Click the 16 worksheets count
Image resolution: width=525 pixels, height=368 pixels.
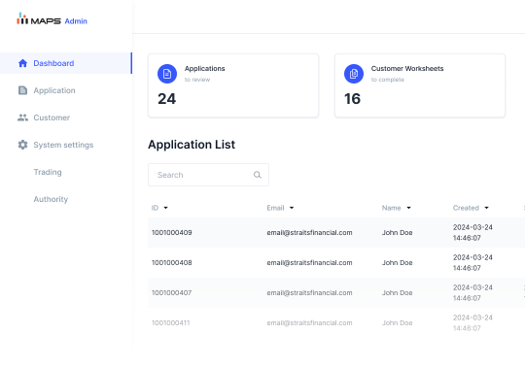tap(352, 99)
